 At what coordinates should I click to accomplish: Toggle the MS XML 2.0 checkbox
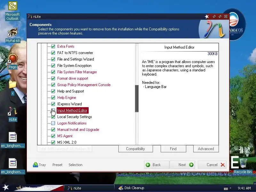click(53, 142)
